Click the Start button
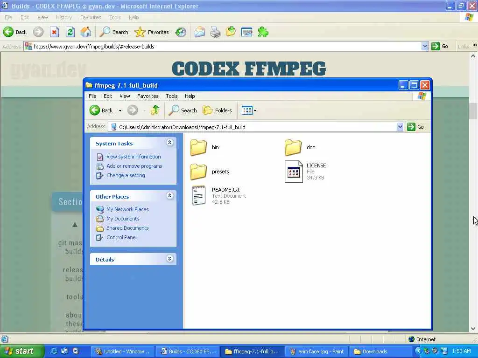The image size is (478, 358). 22,351
